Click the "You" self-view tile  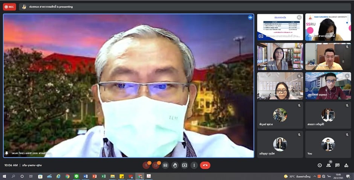click(328, 144)
